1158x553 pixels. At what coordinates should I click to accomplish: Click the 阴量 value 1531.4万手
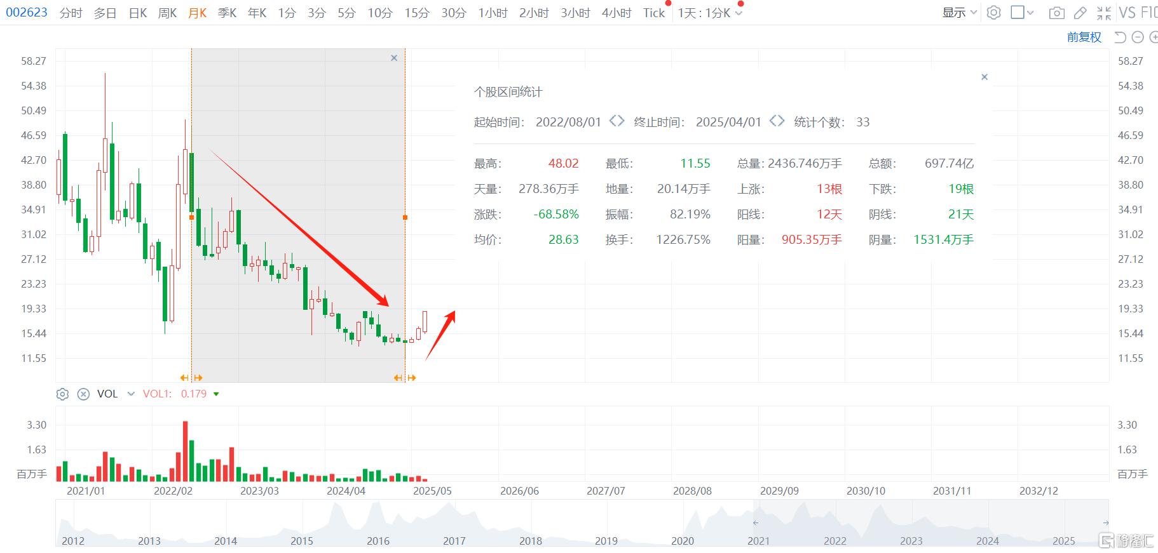(944, 240)
